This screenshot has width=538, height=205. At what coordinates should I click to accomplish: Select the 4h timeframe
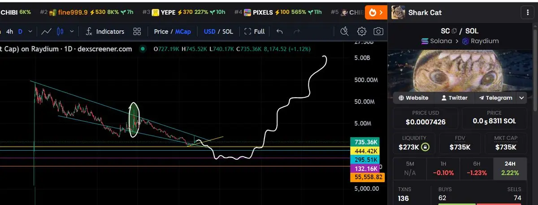click(9, 31)
